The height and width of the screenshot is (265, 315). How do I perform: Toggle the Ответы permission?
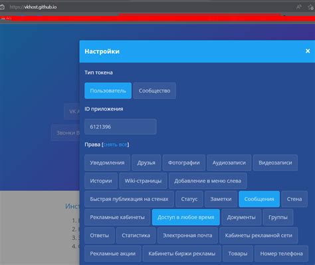100,236
